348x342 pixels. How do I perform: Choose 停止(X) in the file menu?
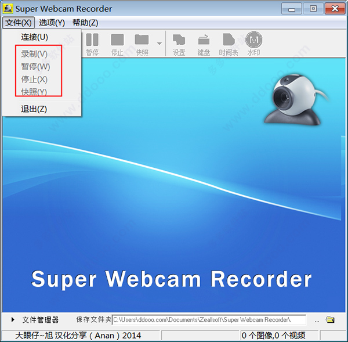tap(42, 80)
